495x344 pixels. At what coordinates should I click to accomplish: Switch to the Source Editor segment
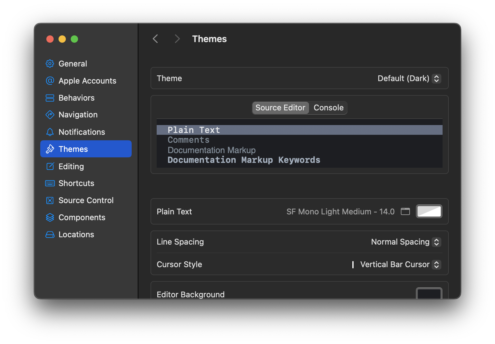pyautogui.click(x=280, y=108)
